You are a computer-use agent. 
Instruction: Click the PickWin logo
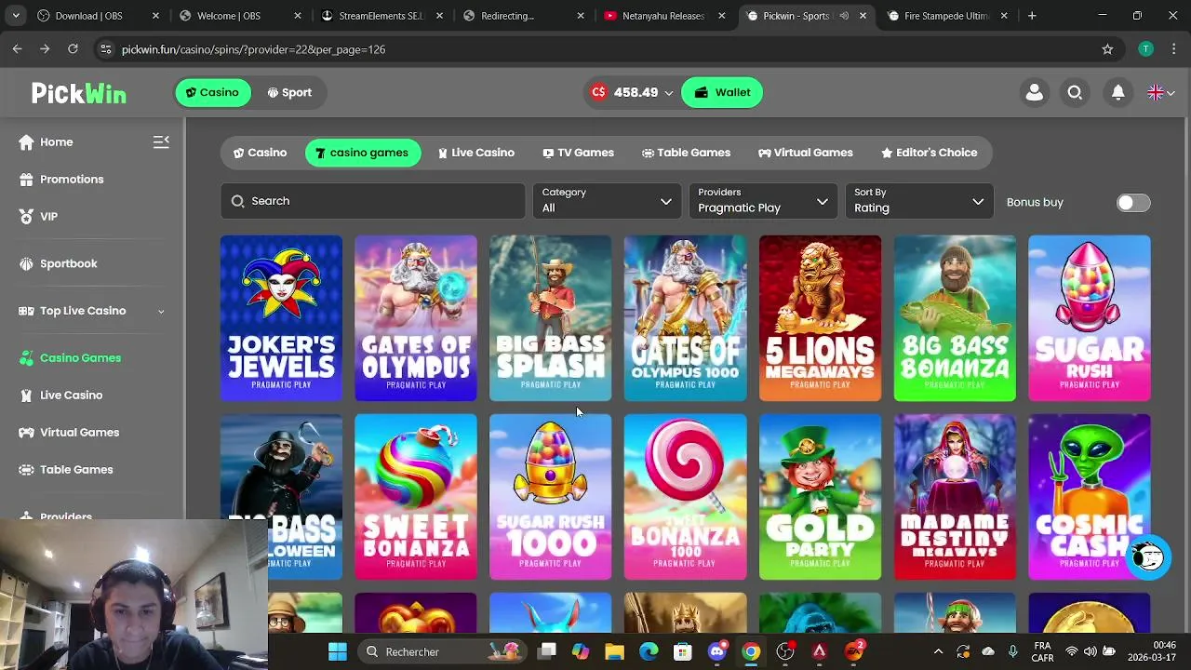coord(79,92)
